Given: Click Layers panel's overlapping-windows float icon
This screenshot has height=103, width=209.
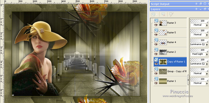Looking at the screenshot, I should (205, 9).
